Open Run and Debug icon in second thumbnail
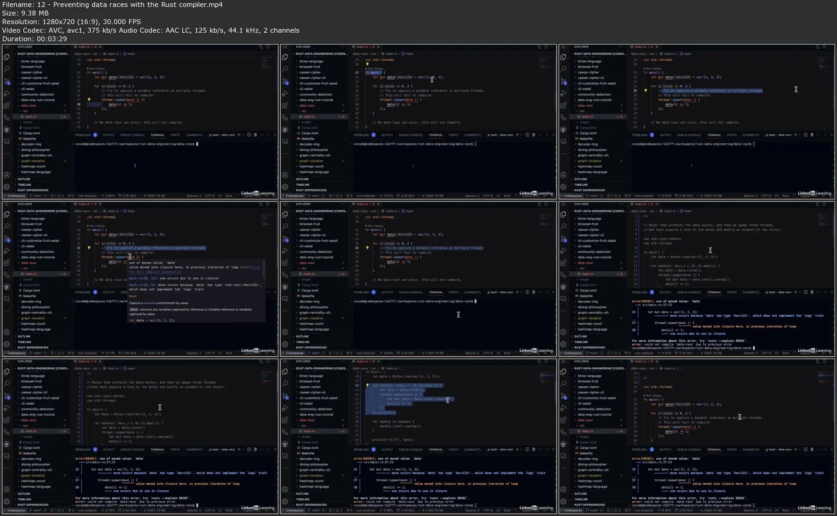837x516 pixels. point(285,94)
